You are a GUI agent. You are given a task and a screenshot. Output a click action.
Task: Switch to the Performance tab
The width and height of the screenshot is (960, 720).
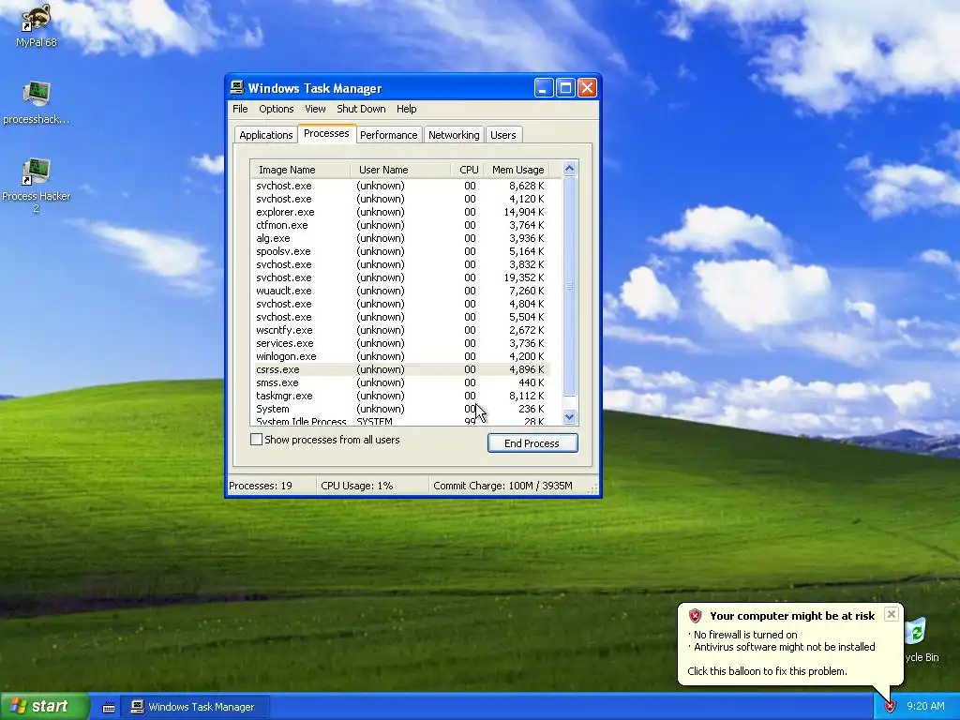tap(389, 135)
